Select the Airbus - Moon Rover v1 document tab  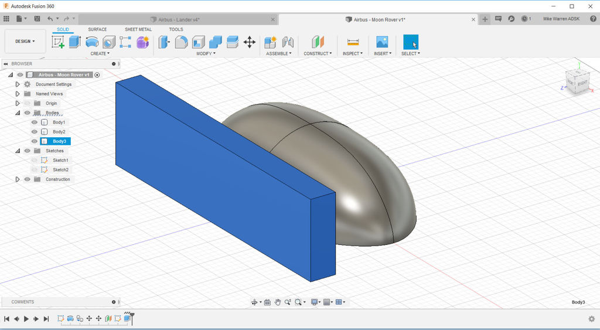coord(379,19)
